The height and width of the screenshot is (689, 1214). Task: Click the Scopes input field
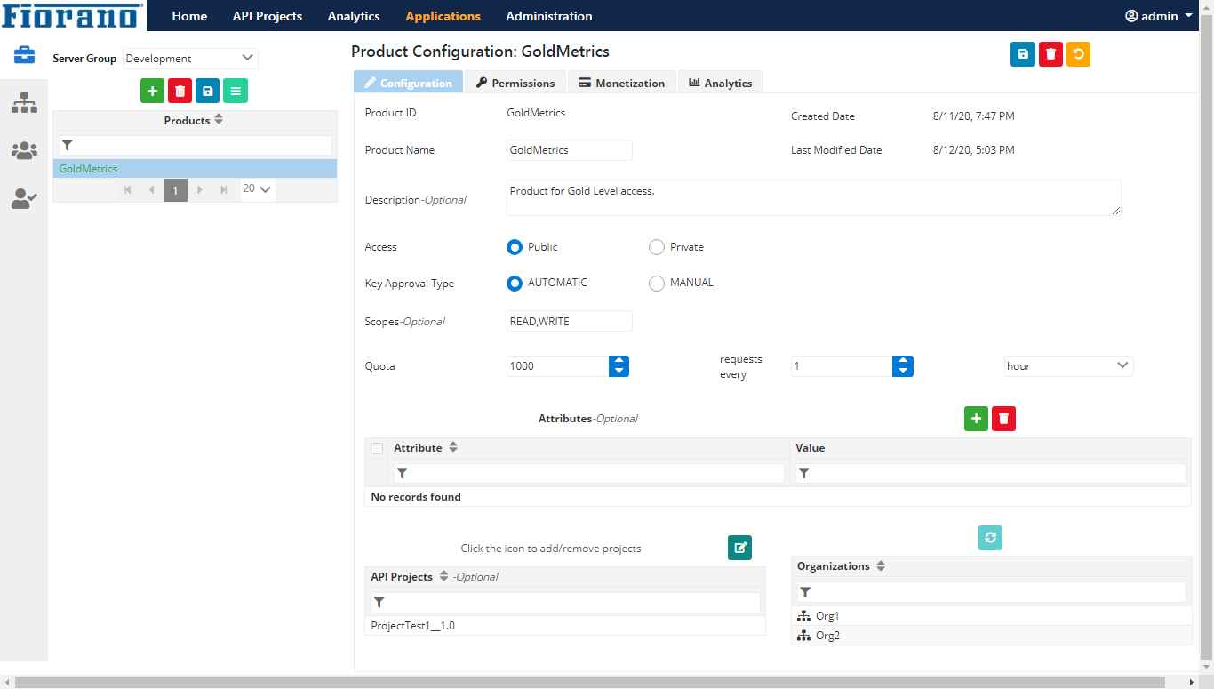[x=570, y=321]
